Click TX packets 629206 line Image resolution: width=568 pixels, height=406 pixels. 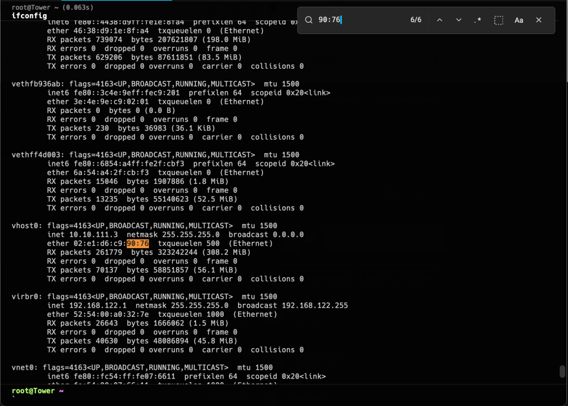click(x=144, y=57)
